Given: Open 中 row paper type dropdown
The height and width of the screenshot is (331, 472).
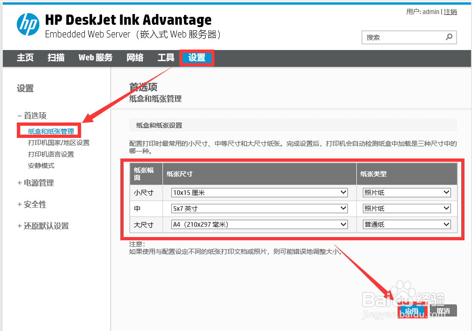Looking at the screenshot, I should 406,209.
